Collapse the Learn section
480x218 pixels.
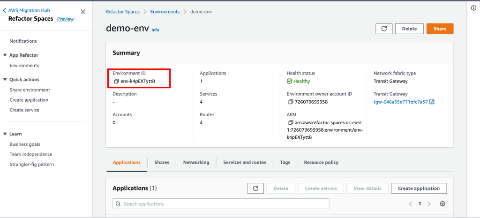coord(5,134)
